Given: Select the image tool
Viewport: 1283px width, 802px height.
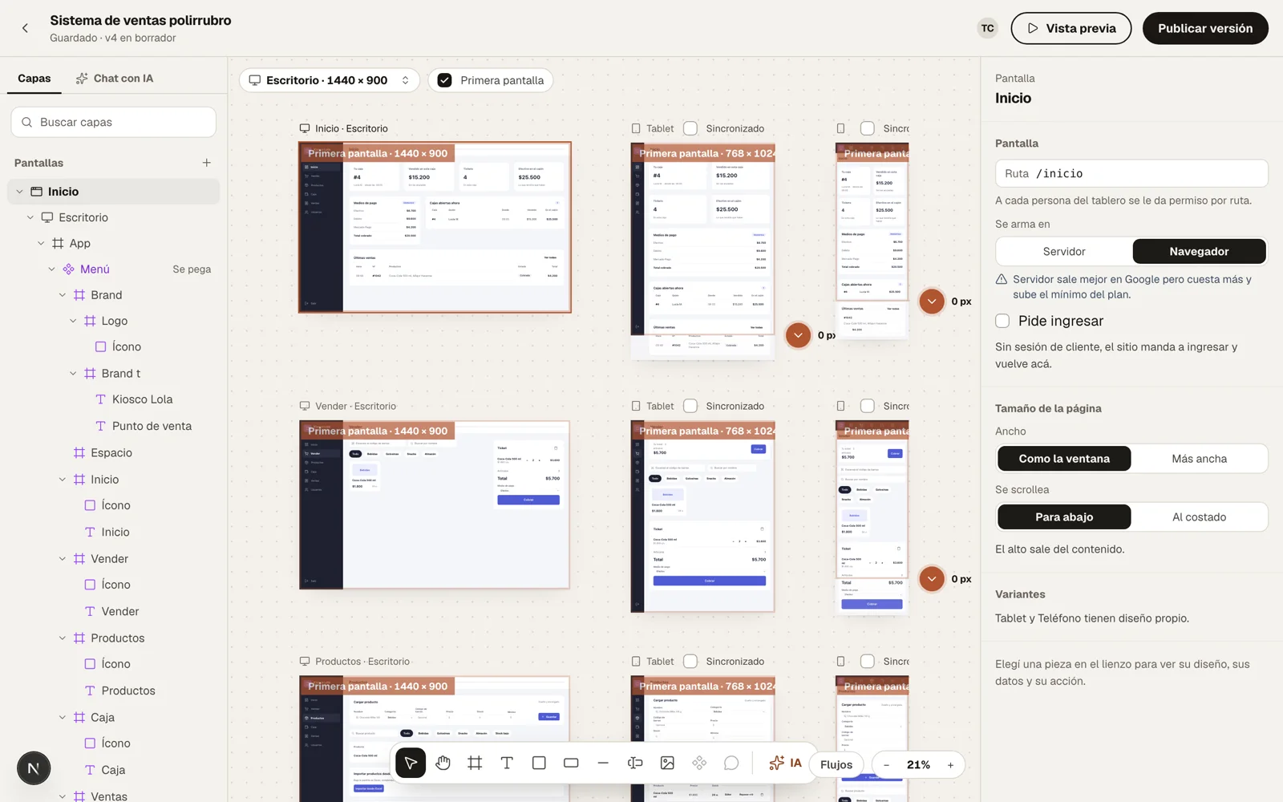Looking at the screenshot, I should (667, 764).
